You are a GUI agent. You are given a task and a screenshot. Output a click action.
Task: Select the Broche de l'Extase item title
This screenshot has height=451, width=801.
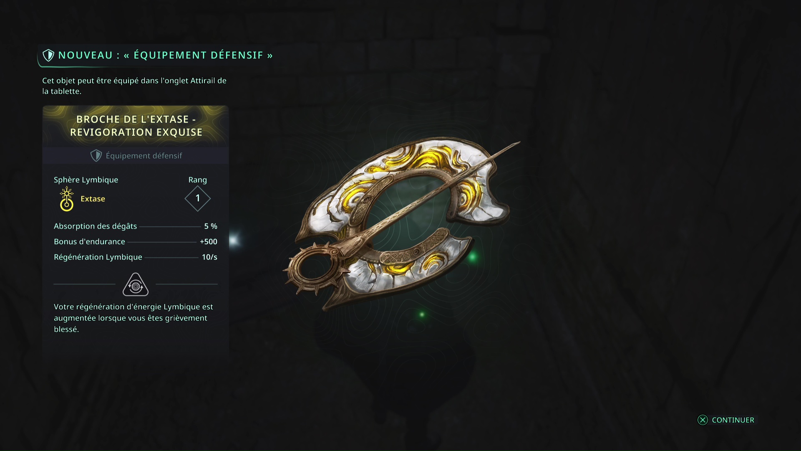click(x=136, y=126)
